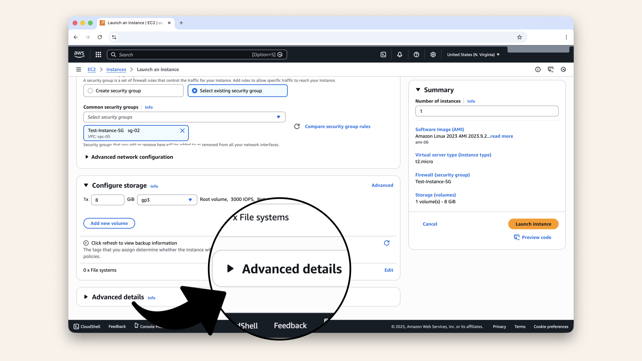Select the Select existing security group option
This screenshot has height=361, width=642.
coord(195,91)
